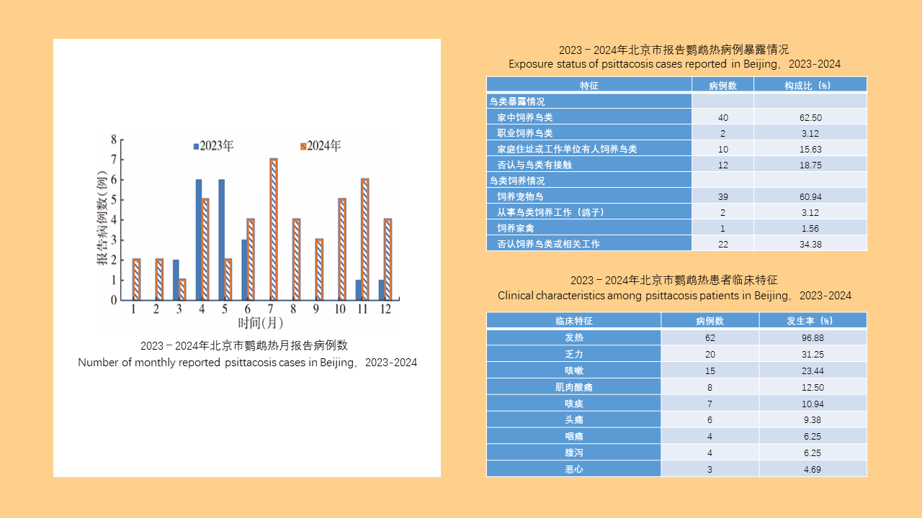
Task: Select the 发生率 (%) column header
Action: pyautogui.click(x=812, y=320)
